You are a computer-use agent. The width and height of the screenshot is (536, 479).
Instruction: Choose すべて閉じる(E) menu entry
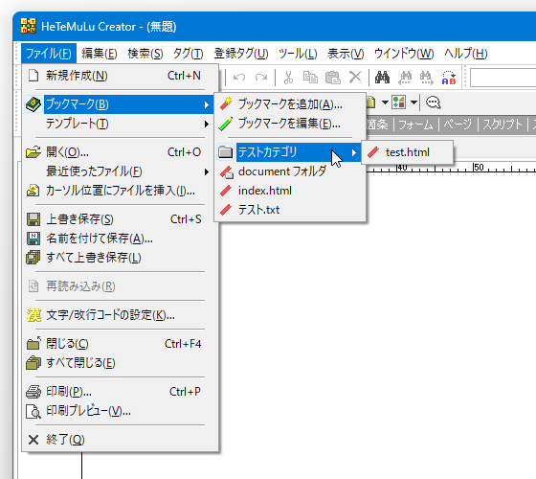click(x=120, y=363)
